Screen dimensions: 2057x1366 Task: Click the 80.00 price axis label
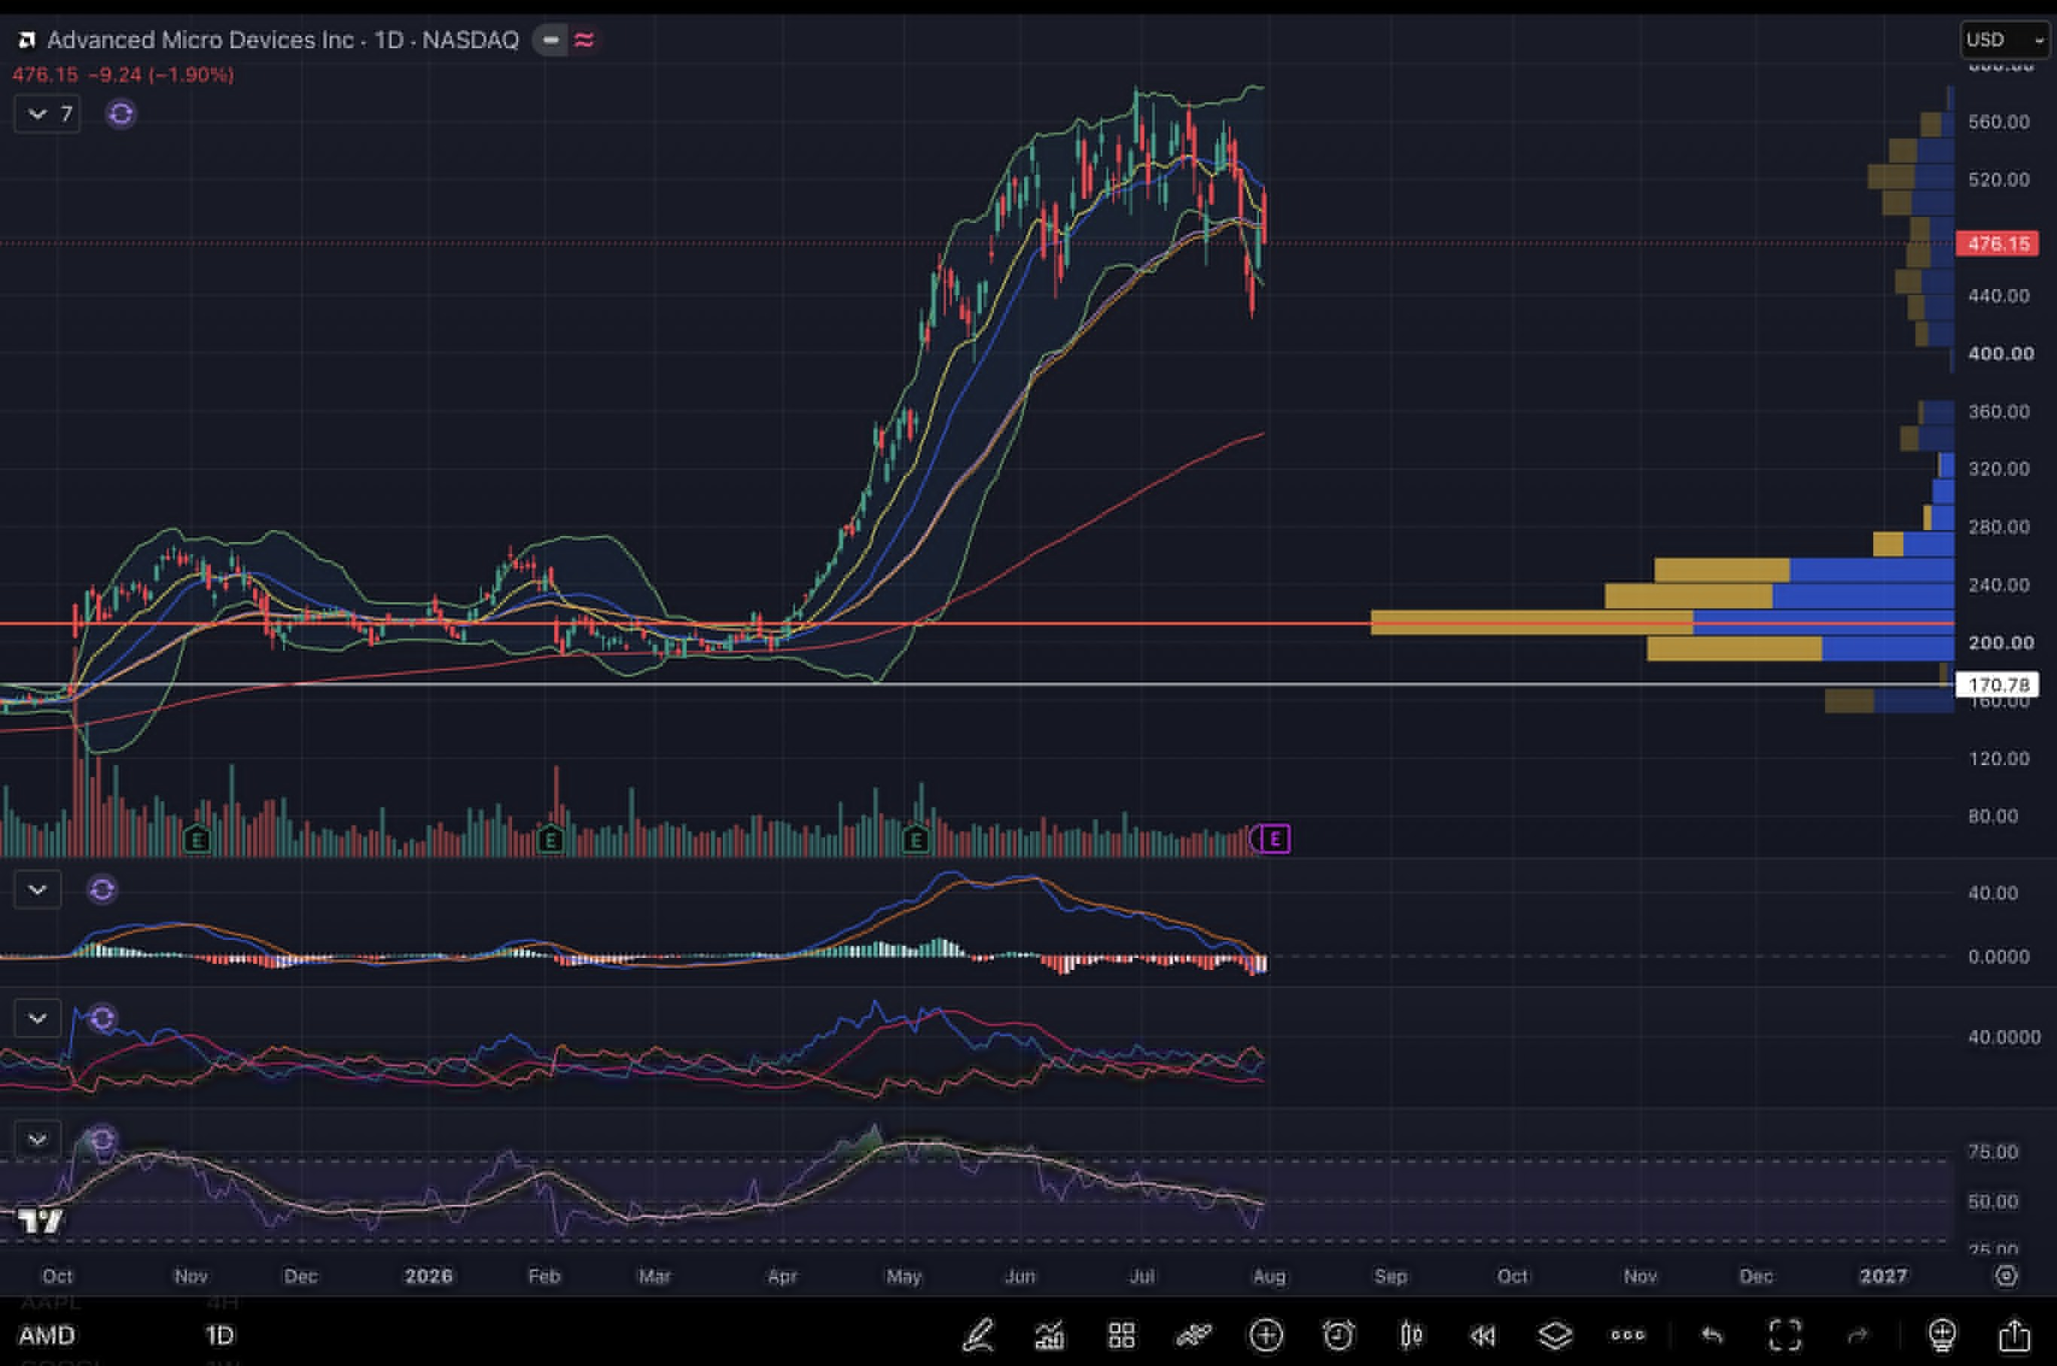pos(1992,816)
